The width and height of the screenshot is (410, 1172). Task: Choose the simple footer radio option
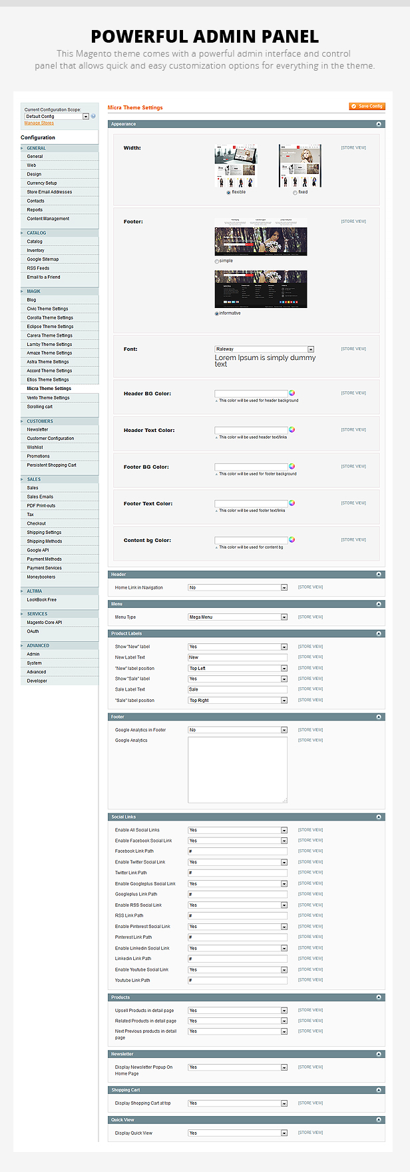coord(217,261)
